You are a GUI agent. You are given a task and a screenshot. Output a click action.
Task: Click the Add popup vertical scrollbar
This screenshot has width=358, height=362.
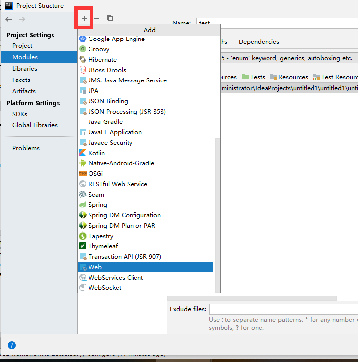(217, 215)
